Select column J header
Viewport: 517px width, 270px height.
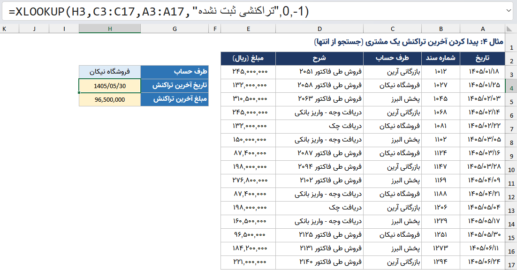(34, 29)
